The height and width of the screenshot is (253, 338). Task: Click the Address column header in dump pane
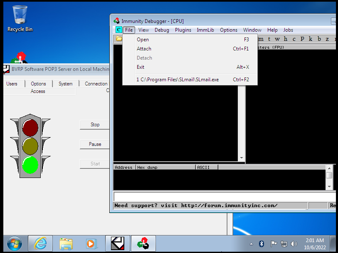coord(124,167)
